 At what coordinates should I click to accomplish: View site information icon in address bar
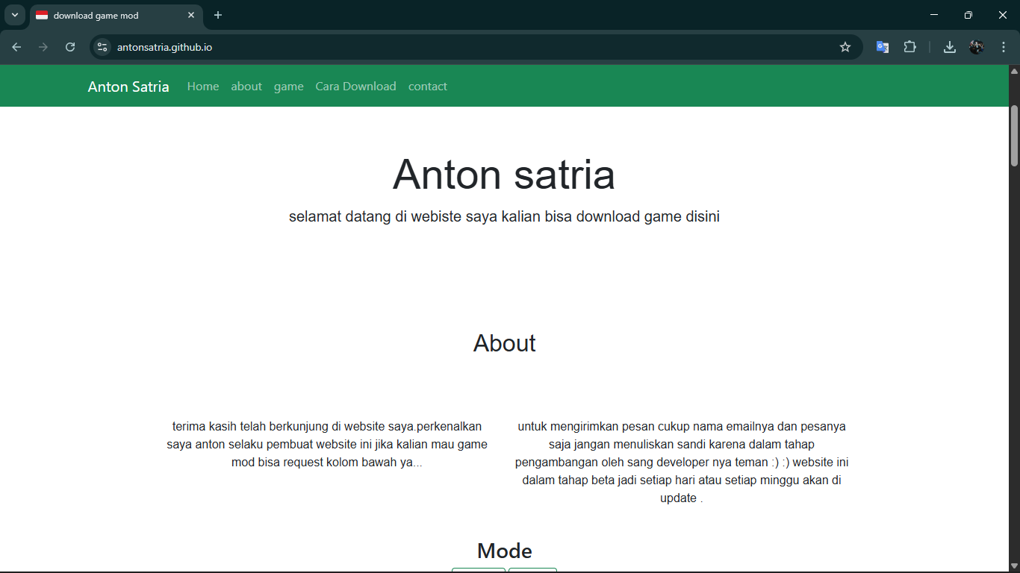(x=102, y=47)
